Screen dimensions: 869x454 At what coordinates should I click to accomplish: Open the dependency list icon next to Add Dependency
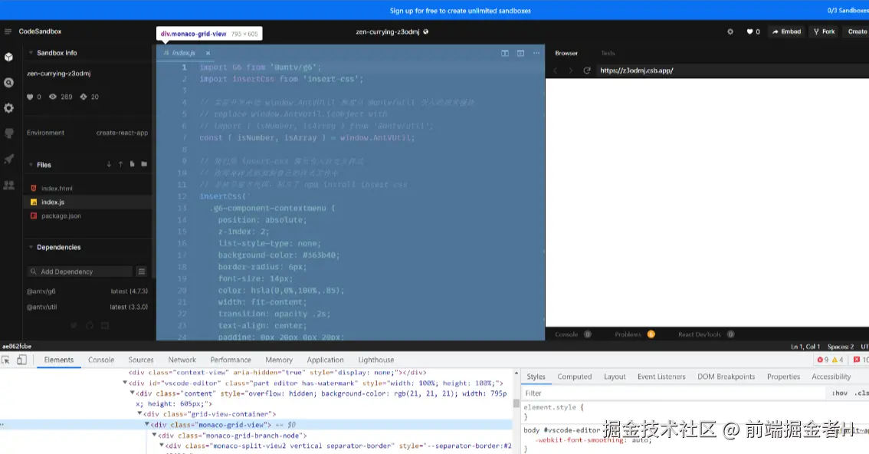tap(141, 271)
